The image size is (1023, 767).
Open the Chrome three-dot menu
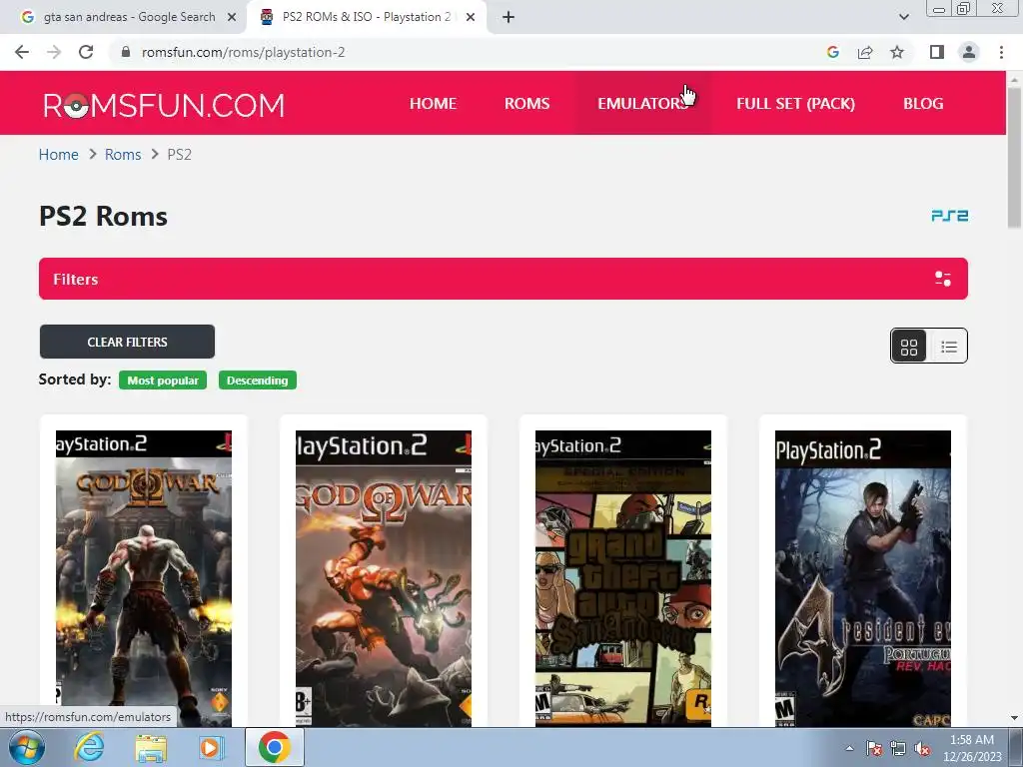(1001, 52)
